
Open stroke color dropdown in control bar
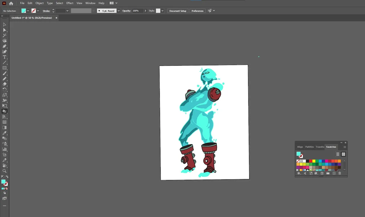point(38,11)
